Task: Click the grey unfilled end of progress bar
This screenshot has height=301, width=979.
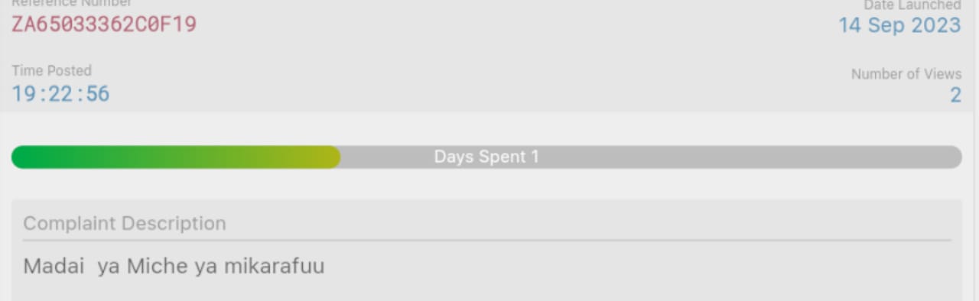Action: (841, 157)
